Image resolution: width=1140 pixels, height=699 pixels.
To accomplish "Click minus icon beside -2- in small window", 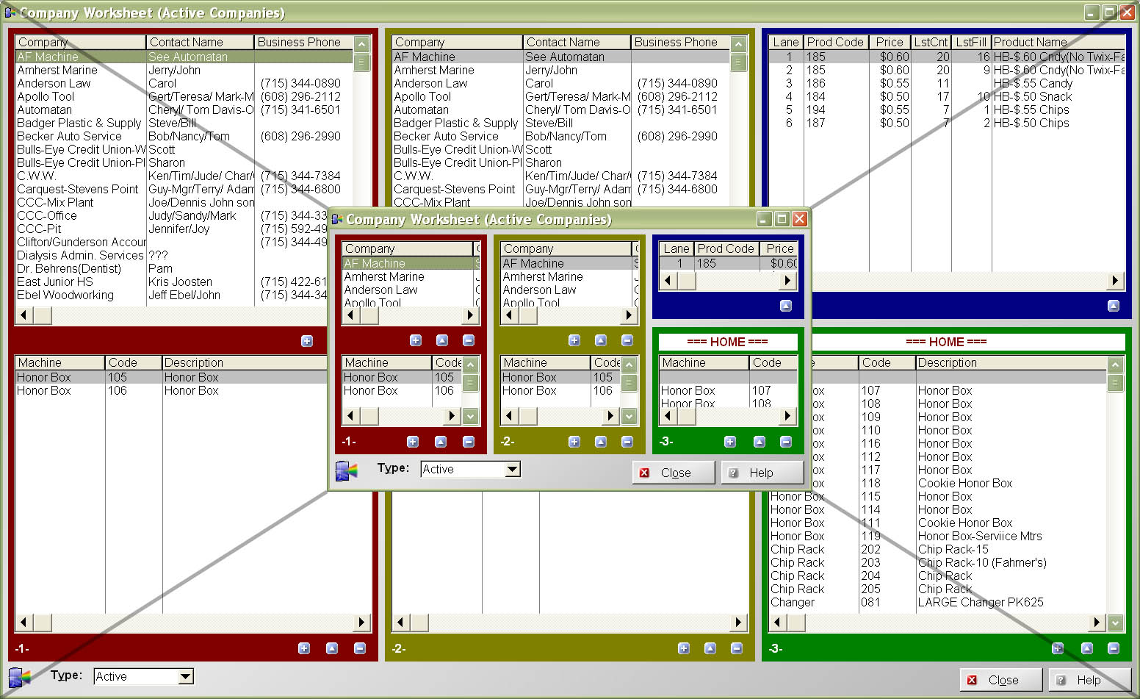I will [x=627, y=442].
